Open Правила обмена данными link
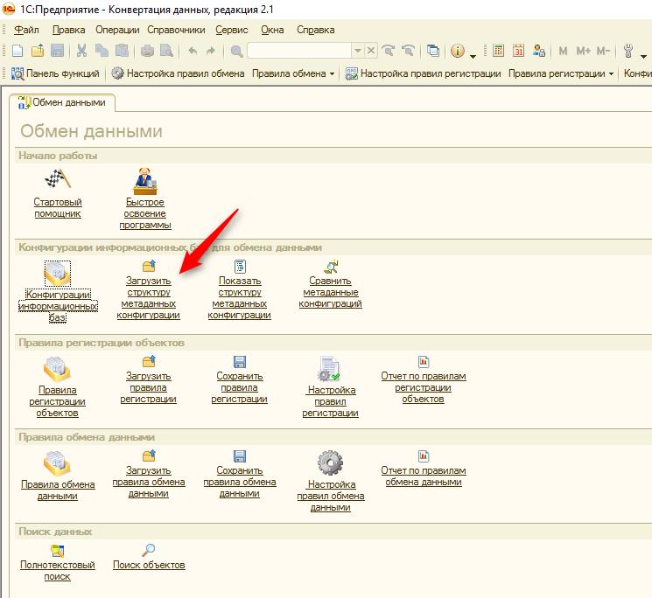The image size is (652, 598). click(58, 490)
